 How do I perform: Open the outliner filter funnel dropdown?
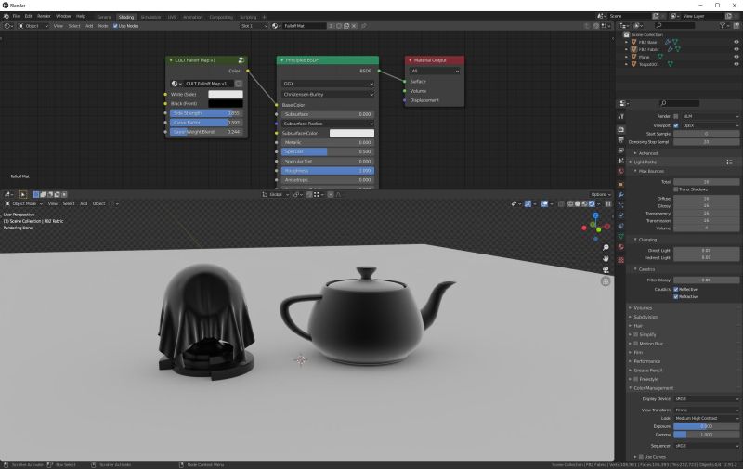[723, 26]
